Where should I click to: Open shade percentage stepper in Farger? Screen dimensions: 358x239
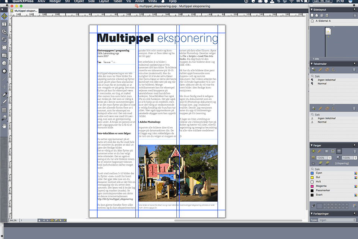pyautogui.click(x=330, y=158)
